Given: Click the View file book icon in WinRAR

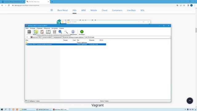Looking at the screenshot, I should point(48,32).
